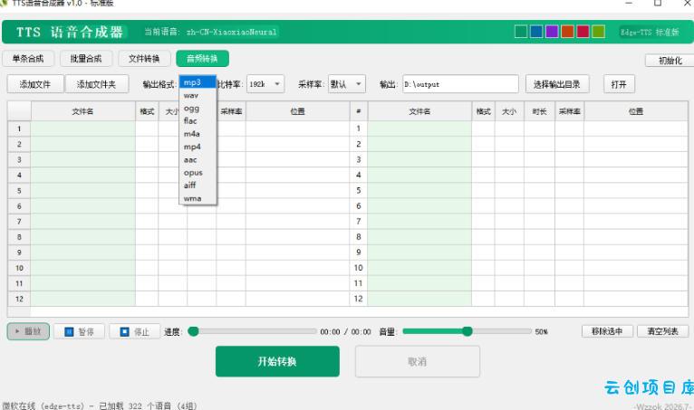Choose aiff in the format list
This screenshot has width=694, height=410.
[x=198, y=186]
